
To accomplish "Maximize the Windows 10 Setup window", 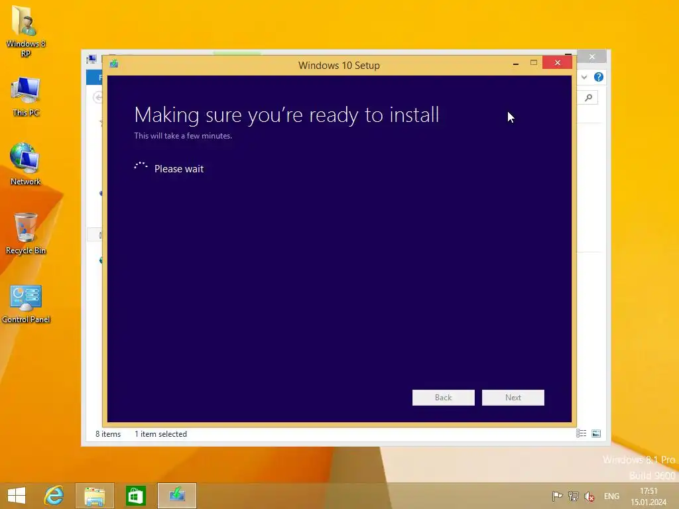I will [534, 63].
